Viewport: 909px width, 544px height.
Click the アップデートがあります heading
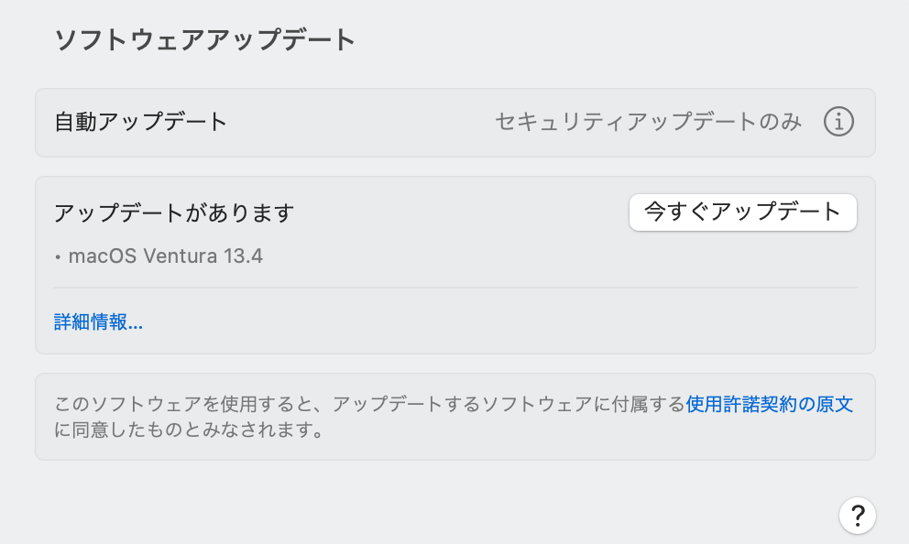174,213
